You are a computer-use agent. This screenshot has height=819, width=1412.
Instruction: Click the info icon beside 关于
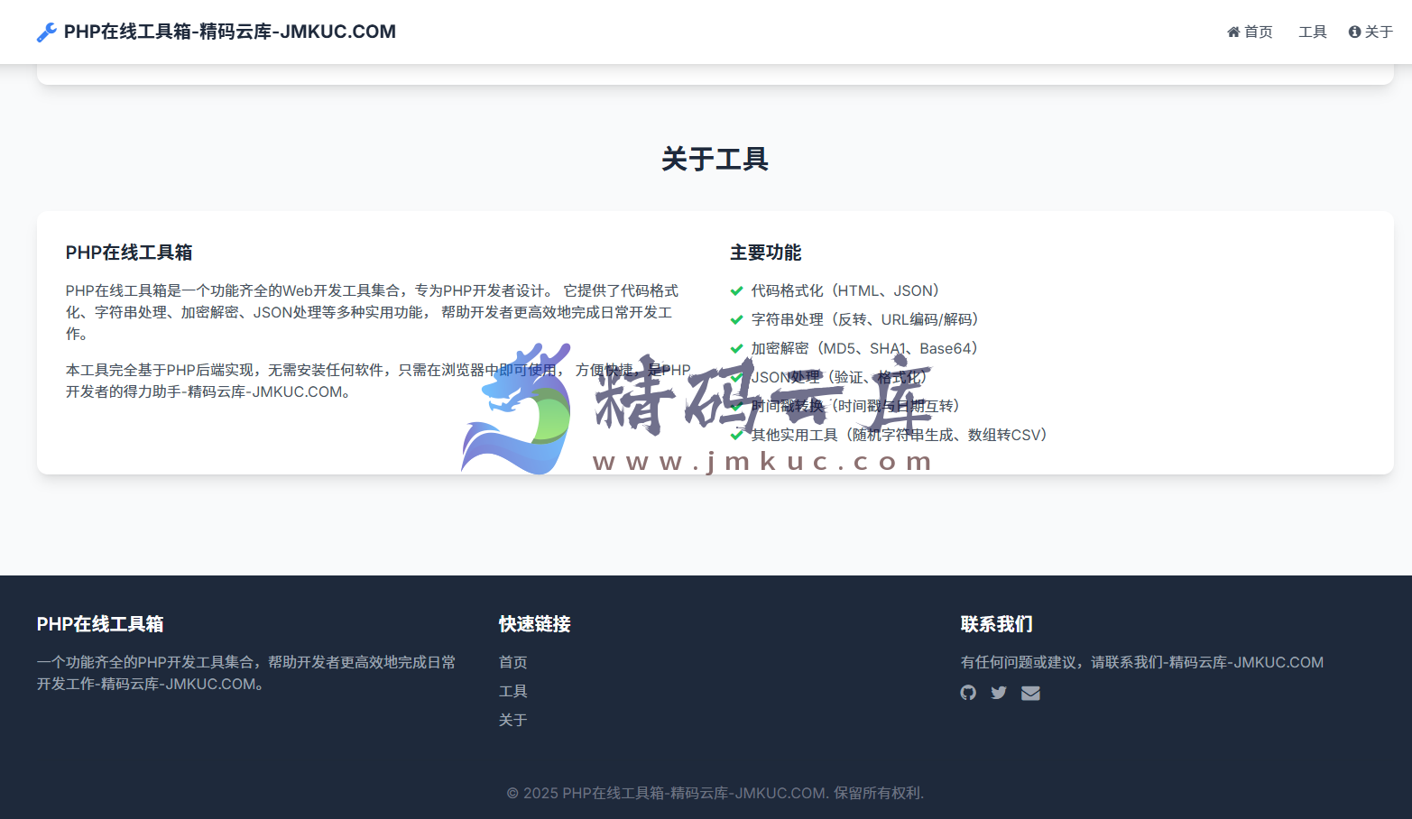coord(1354,32)
